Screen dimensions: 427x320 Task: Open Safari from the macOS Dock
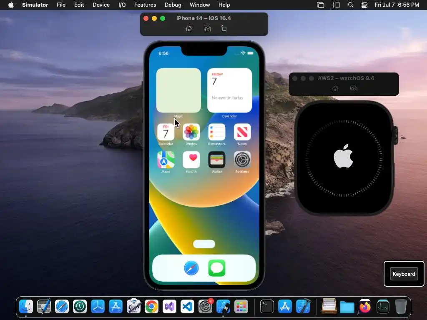[x=62, y=307]
